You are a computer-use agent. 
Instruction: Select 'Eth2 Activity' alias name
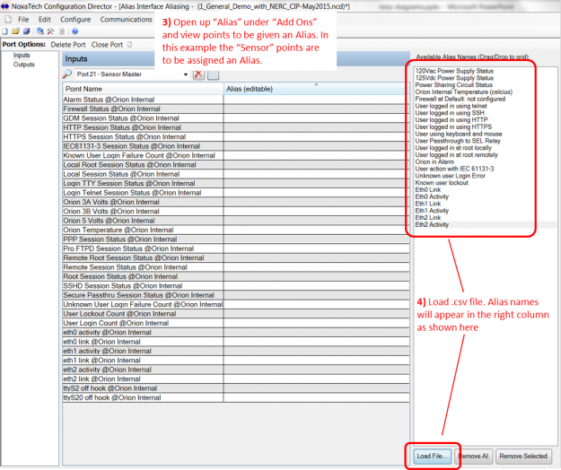coord(432,224)
